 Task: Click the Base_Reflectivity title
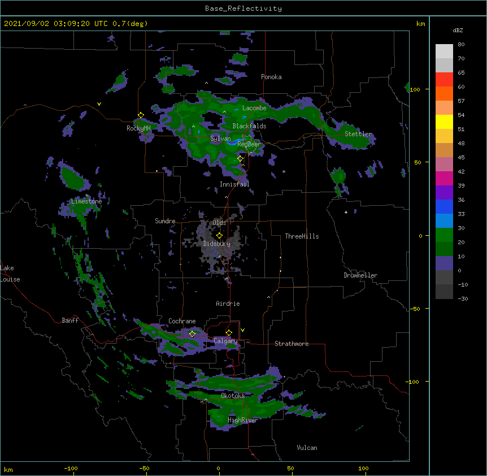(244, 8)
